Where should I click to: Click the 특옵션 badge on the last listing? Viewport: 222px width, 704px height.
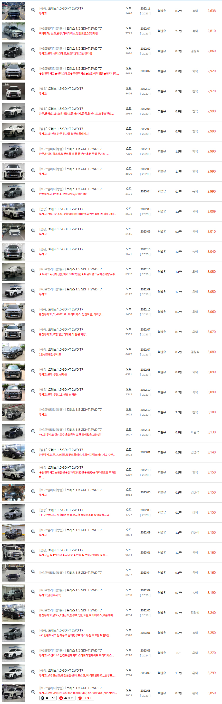coord(66,698)
